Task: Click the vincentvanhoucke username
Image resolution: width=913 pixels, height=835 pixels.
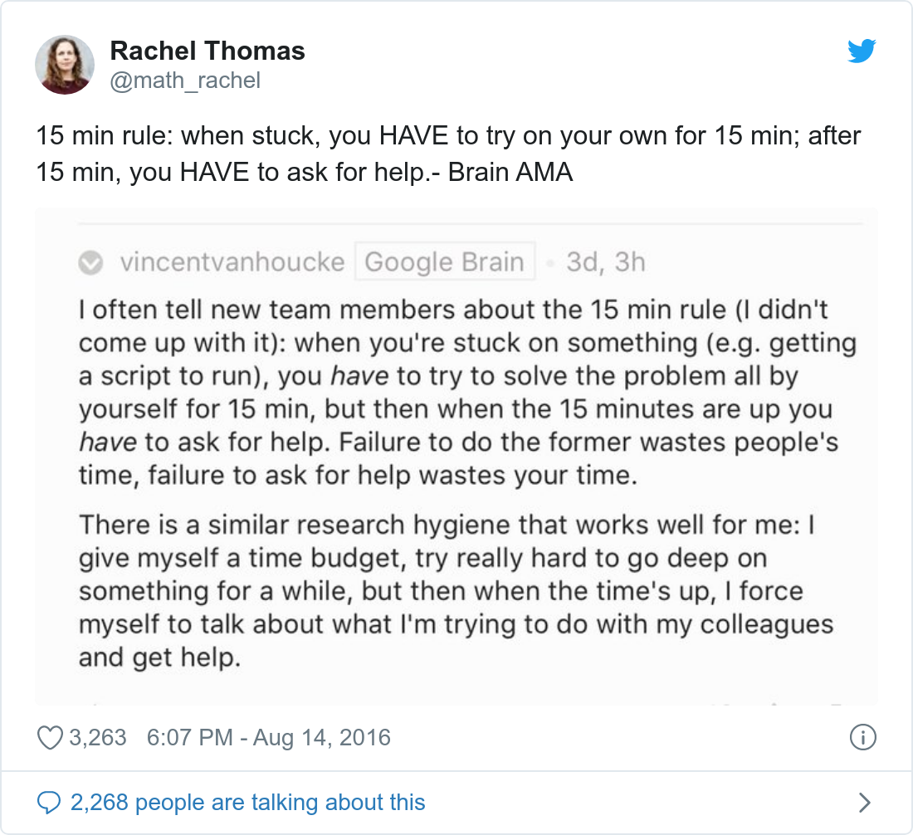Action: (233, 262)
